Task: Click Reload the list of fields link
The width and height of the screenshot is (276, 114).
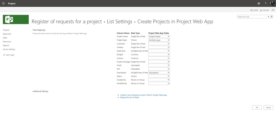Action: [x=130, y=97]
